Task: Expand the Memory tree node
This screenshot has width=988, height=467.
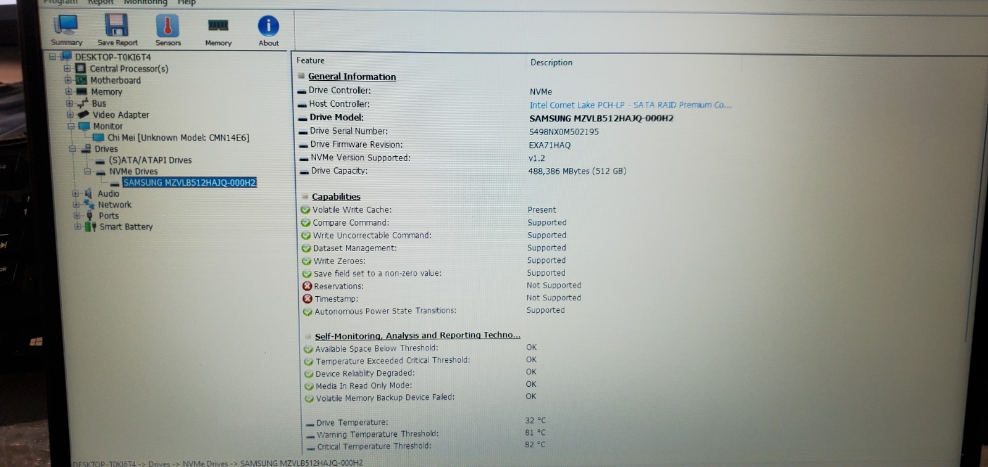Action: [69, 91]
